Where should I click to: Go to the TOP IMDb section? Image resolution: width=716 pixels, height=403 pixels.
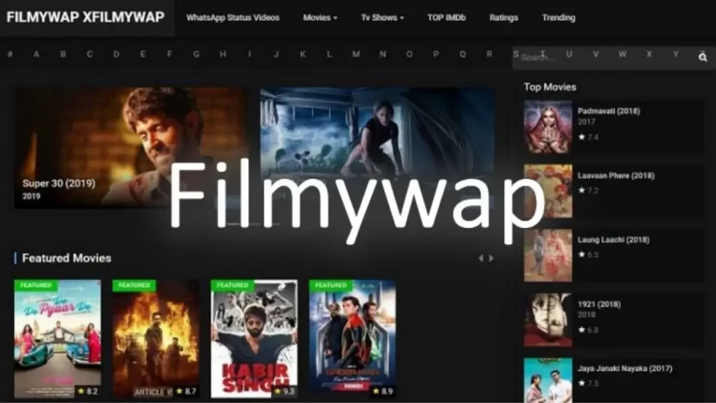pos(446,17)
